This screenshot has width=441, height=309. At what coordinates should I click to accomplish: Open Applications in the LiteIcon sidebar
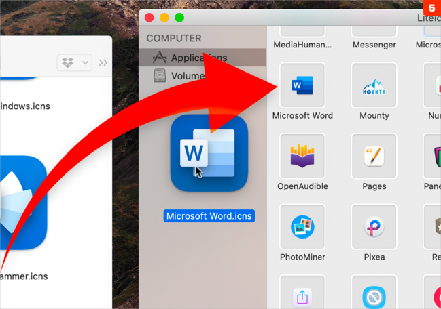202,58
